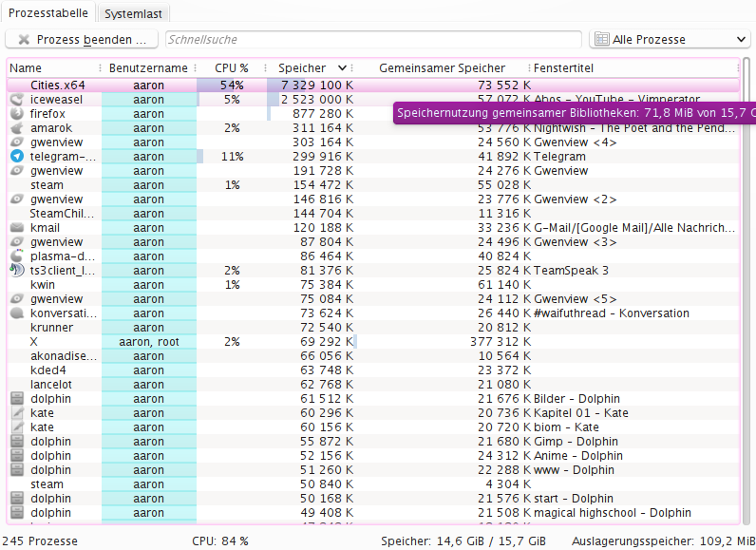Focus the Schnellsuche search field
Screen dimensions: 756x550
pos(373,40)
